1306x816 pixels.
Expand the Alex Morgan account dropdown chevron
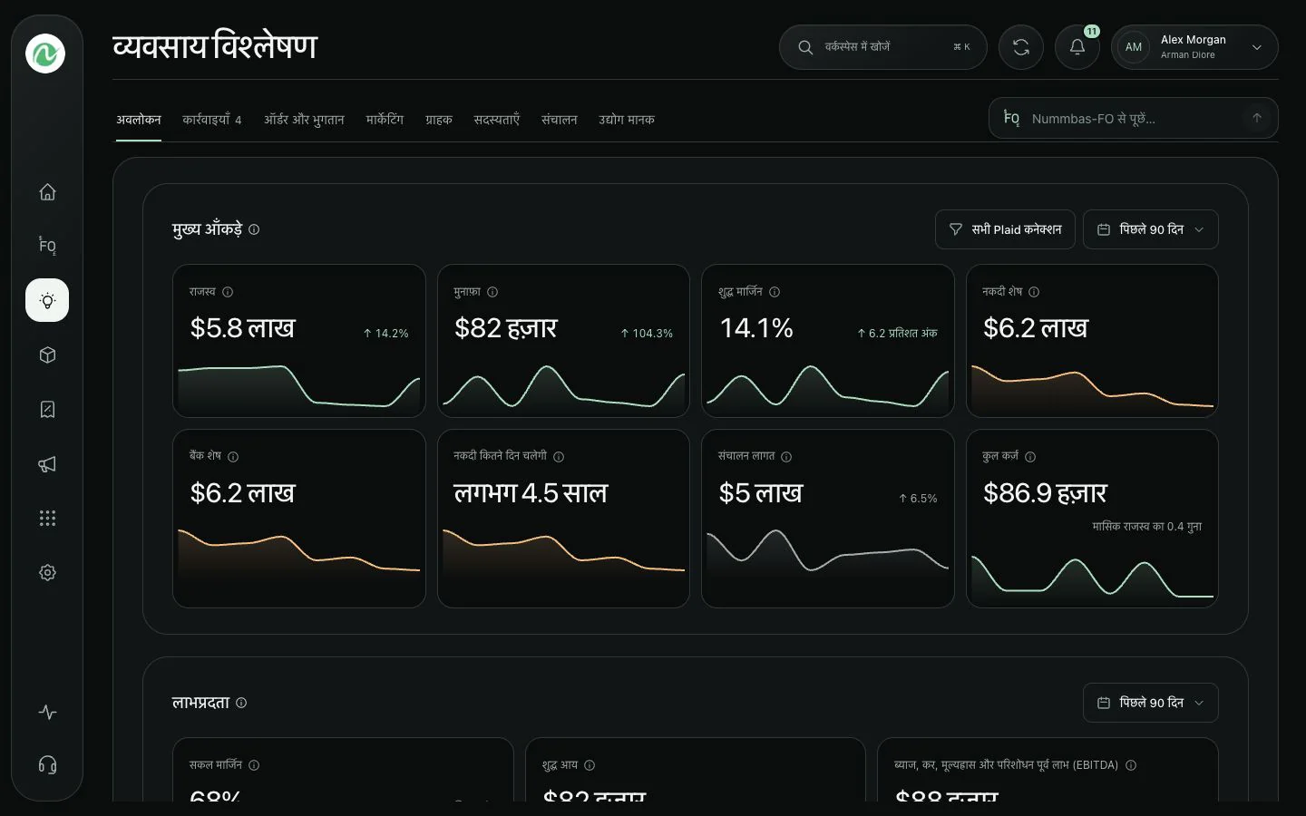coord(1257,47)
